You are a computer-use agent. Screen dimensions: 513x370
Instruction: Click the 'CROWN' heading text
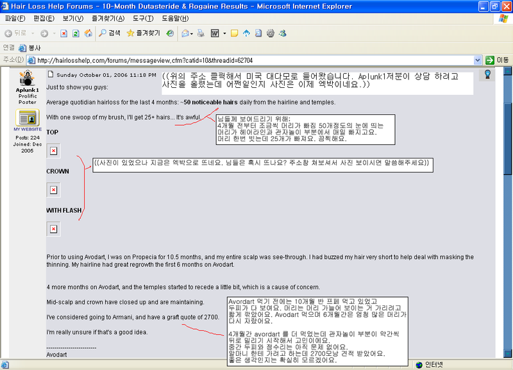[x=58, y=171]
